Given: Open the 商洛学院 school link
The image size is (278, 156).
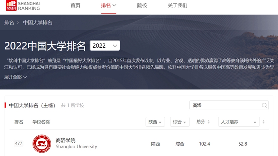Looking at the screenshot, I should tap(65, 140).
